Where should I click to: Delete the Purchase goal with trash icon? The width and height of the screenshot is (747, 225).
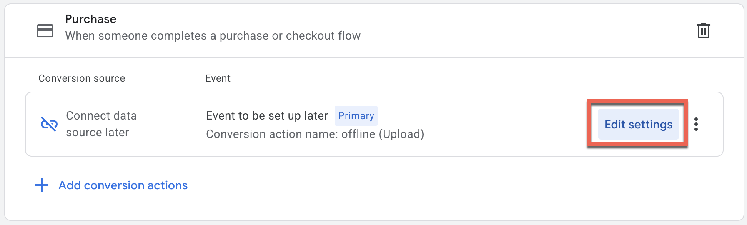point(703,31)
